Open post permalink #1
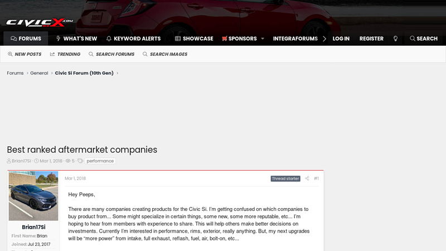 point(316,178)
